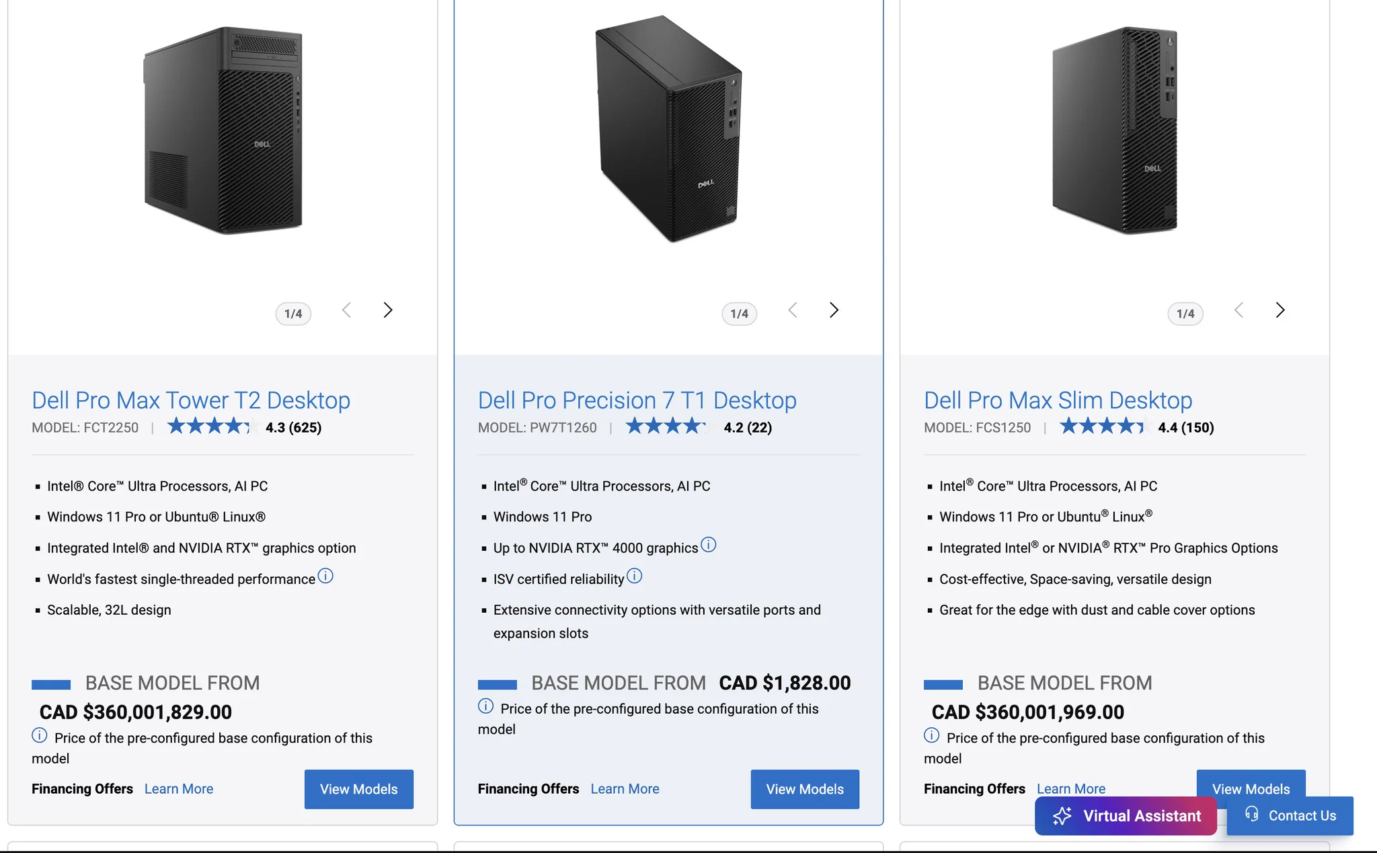The width and height of the screenshot is (1377, 853).
Task: Launch the Virtual Assistant chat
Action: click(1126, 816)
